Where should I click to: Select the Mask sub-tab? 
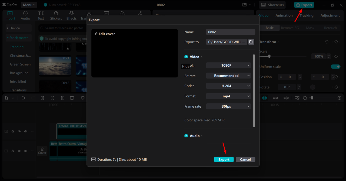coord(310,28)
